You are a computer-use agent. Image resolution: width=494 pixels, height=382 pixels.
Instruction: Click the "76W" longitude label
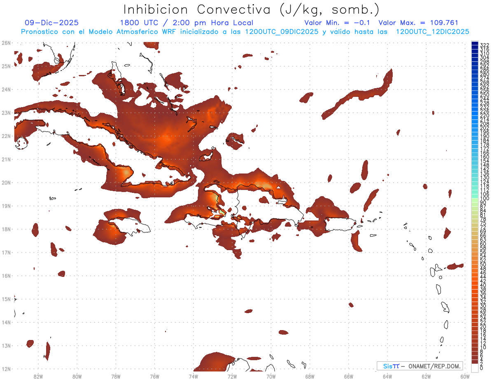(155, 376)
